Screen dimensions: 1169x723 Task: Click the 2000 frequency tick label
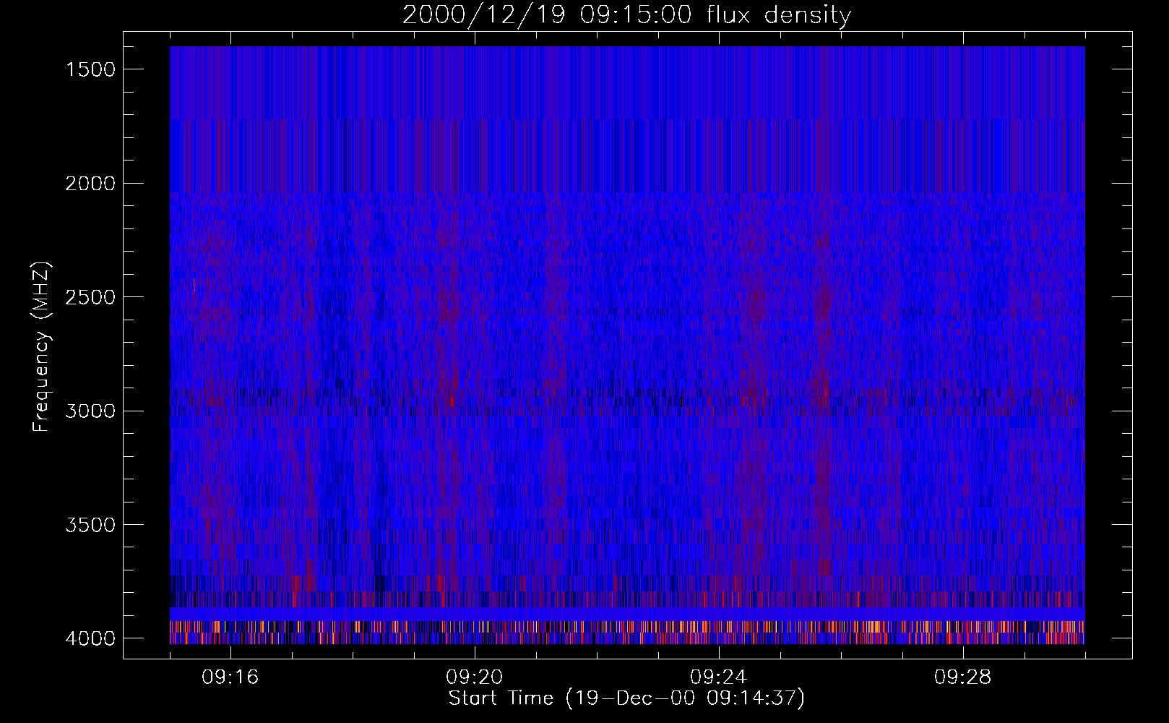tap(90, 184)
